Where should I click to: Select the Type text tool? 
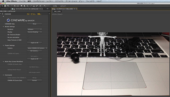(x=27, y=6)
